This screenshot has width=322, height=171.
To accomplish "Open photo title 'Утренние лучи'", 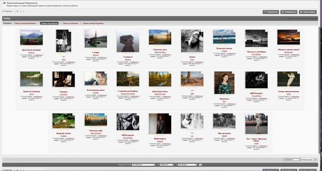I will coord(160,49).
